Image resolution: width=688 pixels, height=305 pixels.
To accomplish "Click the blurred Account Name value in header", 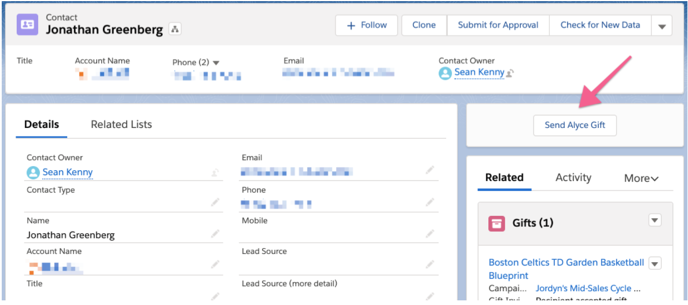I will (104, 74).
